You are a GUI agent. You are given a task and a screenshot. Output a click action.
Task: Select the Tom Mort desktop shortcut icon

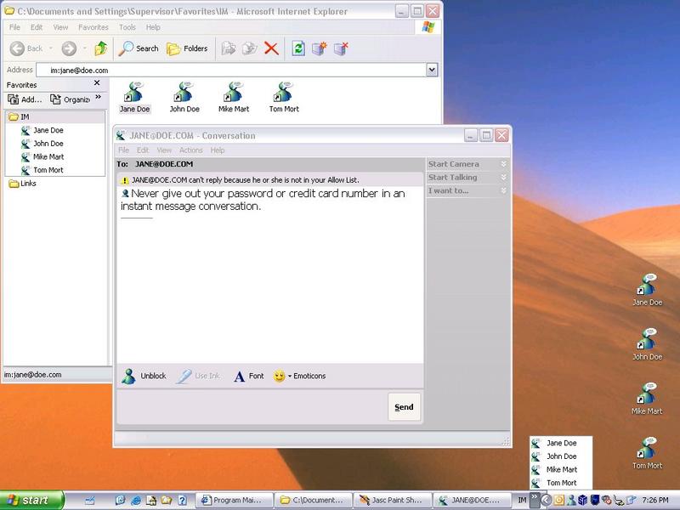[648, 453]
